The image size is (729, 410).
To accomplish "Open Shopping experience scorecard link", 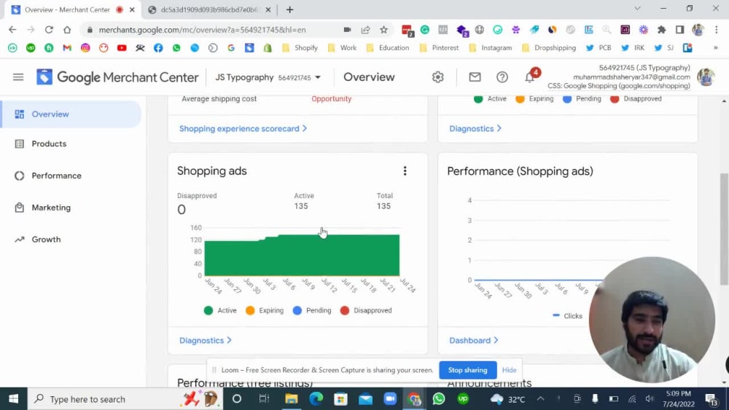I will (x=243, y=129).
